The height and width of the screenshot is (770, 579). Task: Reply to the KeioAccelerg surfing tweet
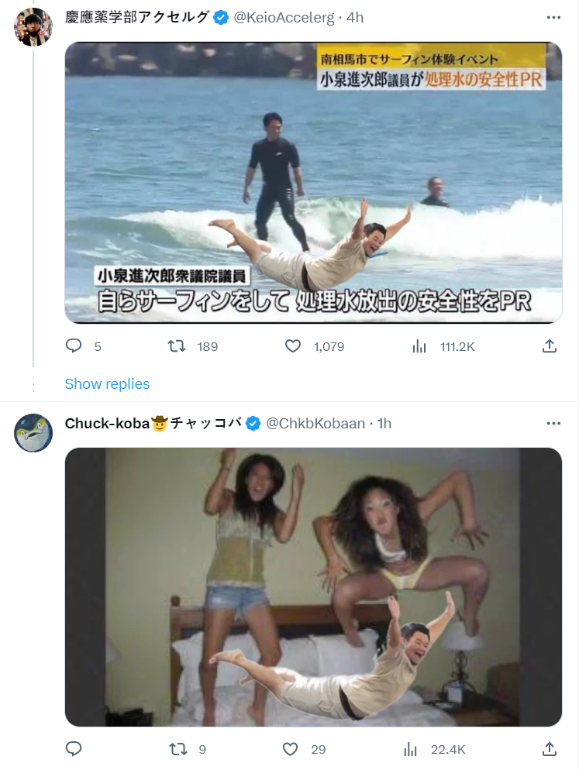coord(74,346)
